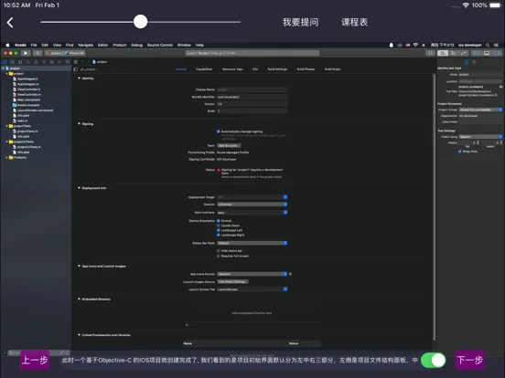Image resolution: width=505 pixels, height=378 pixels.
Task: Hide the Navigator panel button
Action: pyautogui.click(x=477, y=53)
